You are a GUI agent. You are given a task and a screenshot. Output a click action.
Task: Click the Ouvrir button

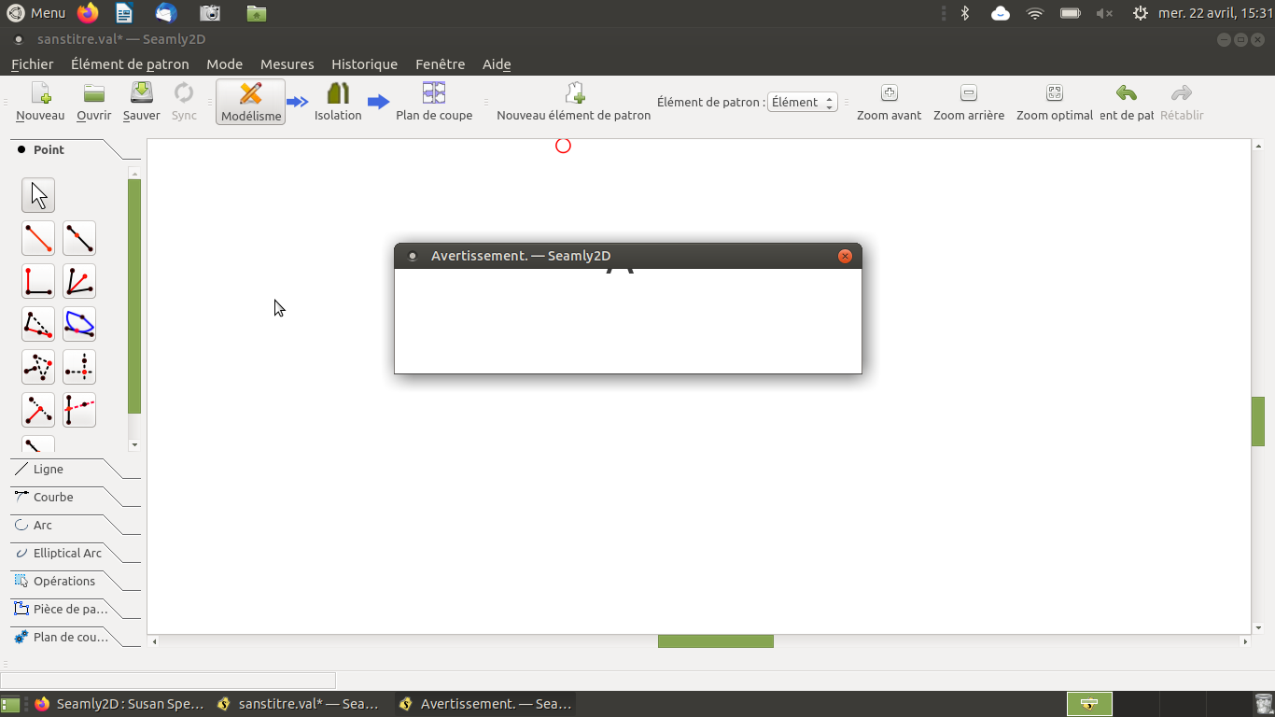point(93,101)
